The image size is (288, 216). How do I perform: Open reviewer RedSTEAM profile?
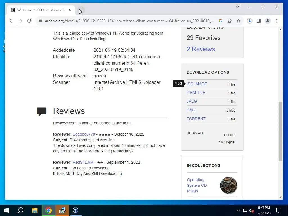[x=83, y=162]
